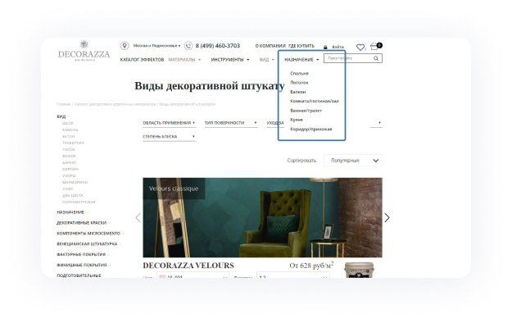Screen dimensions: 512x323
Task: Go to Главная breadcrumb
Action: coord(64,104)
